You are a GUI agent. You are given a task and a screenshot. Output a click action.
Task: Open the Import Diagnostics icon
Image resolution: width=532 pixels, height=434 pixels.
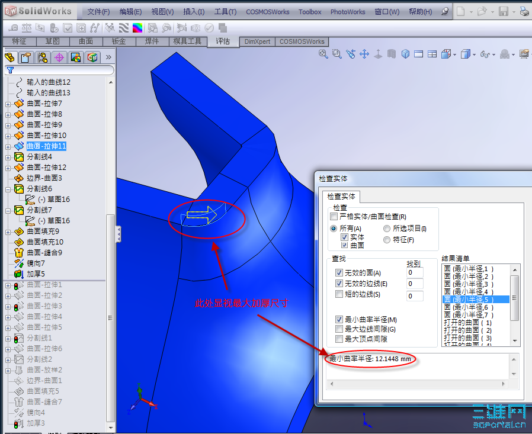[x=81, y=28]
